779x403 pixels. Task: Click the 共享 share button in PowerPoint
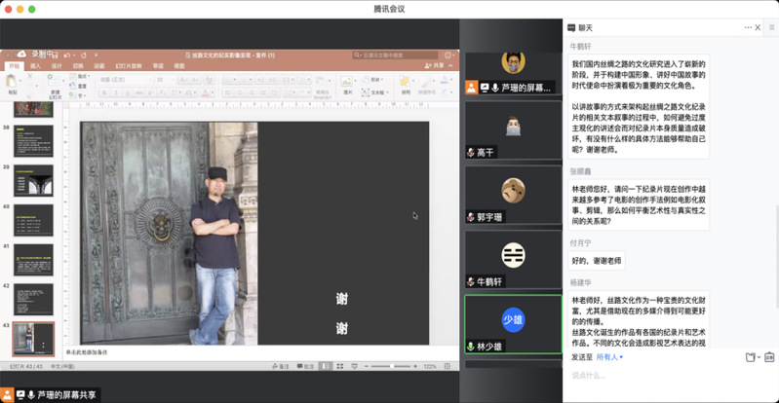coord(434,66)
